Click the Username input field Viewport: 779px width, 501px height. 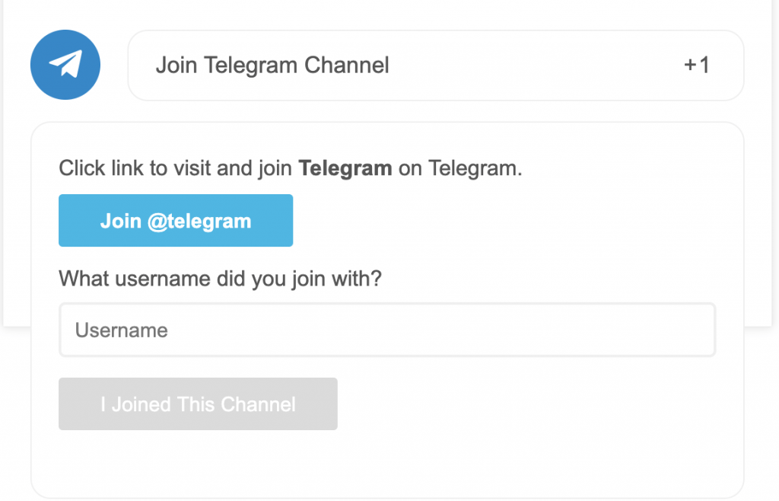(x=387, y=330)
